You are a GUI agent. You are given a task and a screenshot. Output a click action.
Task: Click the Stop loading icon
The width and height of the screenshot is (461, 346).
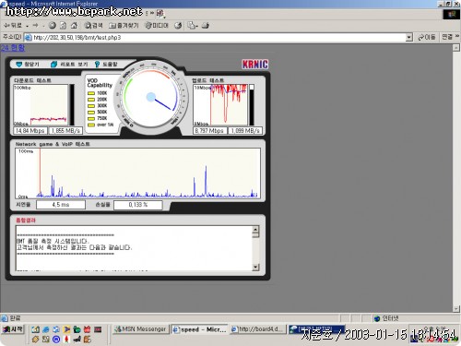point(53,26)
